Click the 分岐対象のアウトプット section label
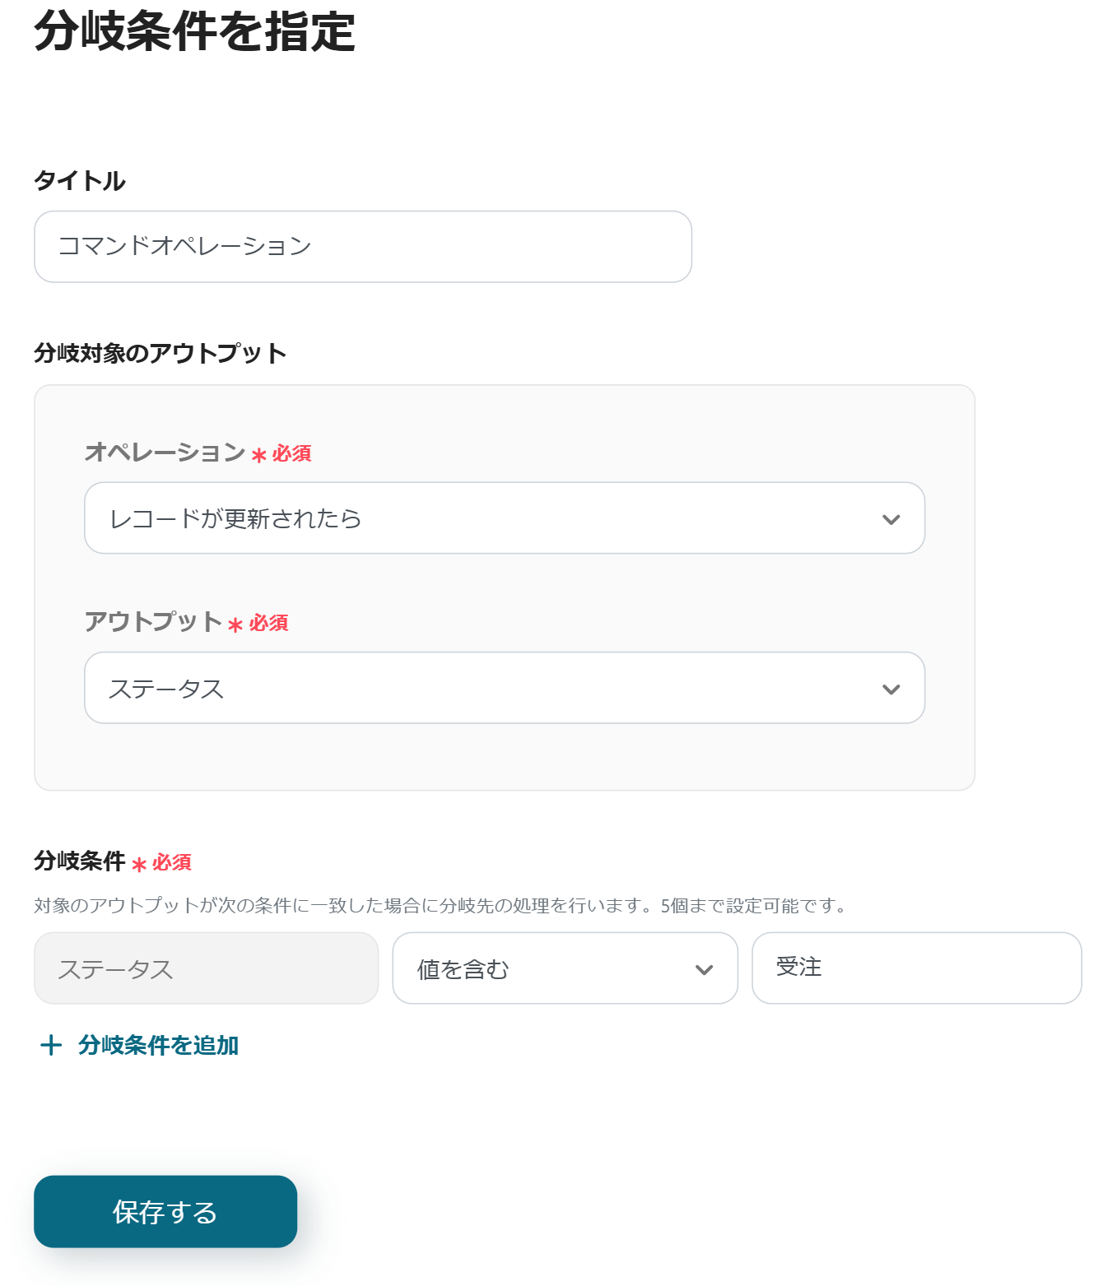Screen dimensions: 1094x1286 [161, 353]
